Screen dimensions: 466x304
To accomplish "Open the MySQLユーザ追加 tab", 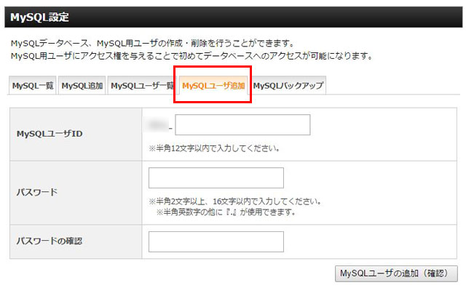I will 213,86.
